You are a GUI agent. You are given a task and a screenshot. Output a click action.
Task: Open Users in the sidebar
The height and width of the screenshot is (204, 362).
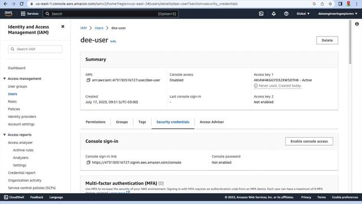(x=12, y=94)
